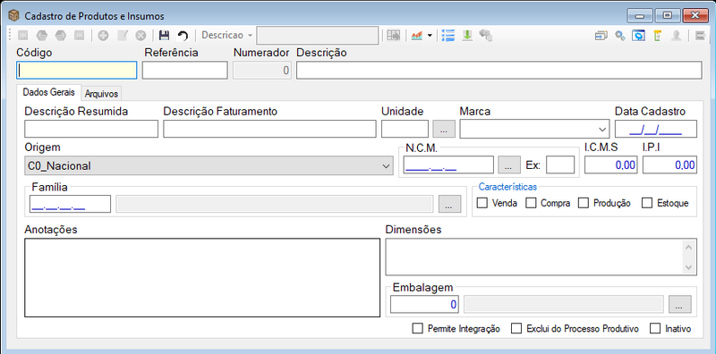Delete record X circle icon
716x354 pixels.
click(141, 35)
